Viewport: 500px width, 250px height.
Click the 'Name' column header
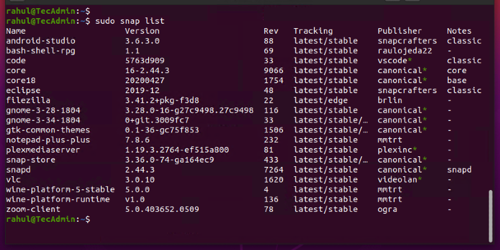coord(16,31)
